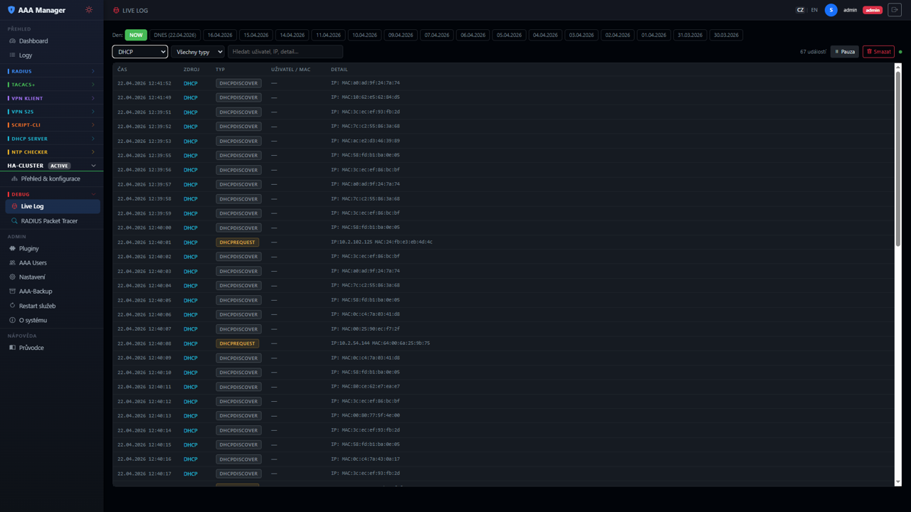The height and width of the screenshot is (512, 911).
Task: Open the O systému info page
Action: [x=33, y=321]
